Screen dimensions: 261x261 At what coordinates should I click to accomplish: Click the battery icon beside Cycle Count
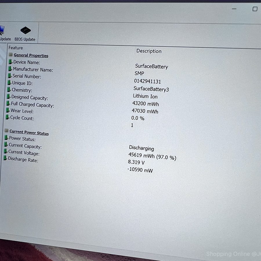[x=7, y=117]
